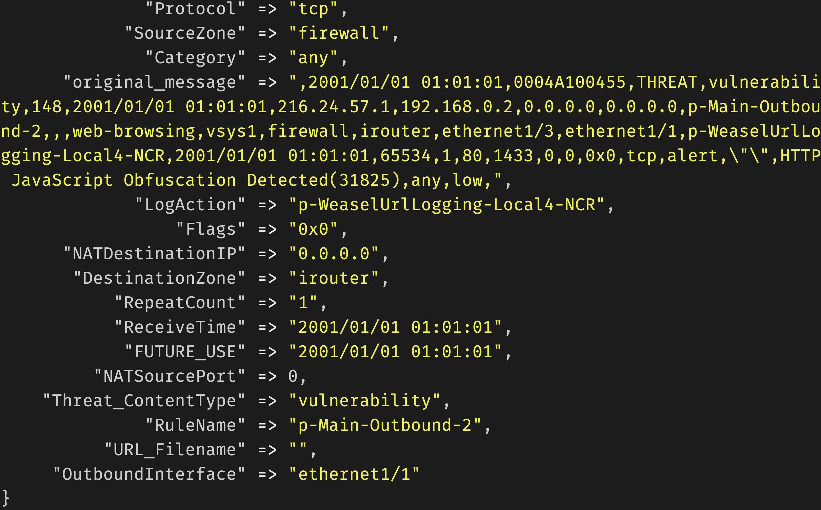The image size is (821, 510).
Task: Click the "firewall" SourceZone value
Action: click(339, 33)
